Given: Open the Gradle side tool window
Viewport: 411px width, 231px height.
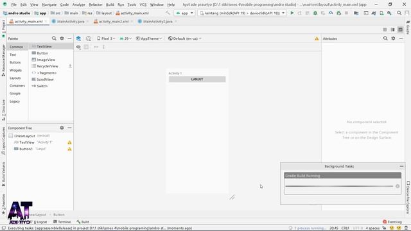Looking at the screenshot, I should [408, 28].
